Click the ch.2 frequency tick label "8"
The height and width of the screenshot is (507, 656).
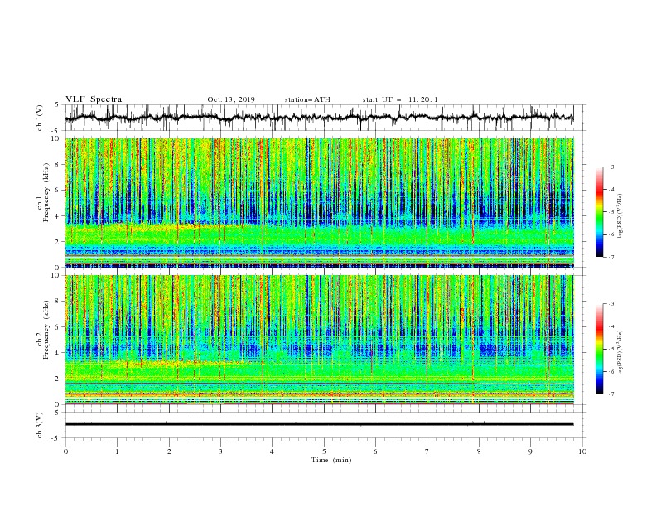point(58,302)
